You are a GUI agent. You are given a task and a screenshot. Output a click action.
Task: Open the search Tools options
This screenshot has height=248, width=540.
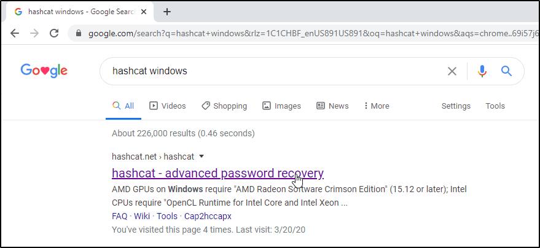[x=495, y=106]
